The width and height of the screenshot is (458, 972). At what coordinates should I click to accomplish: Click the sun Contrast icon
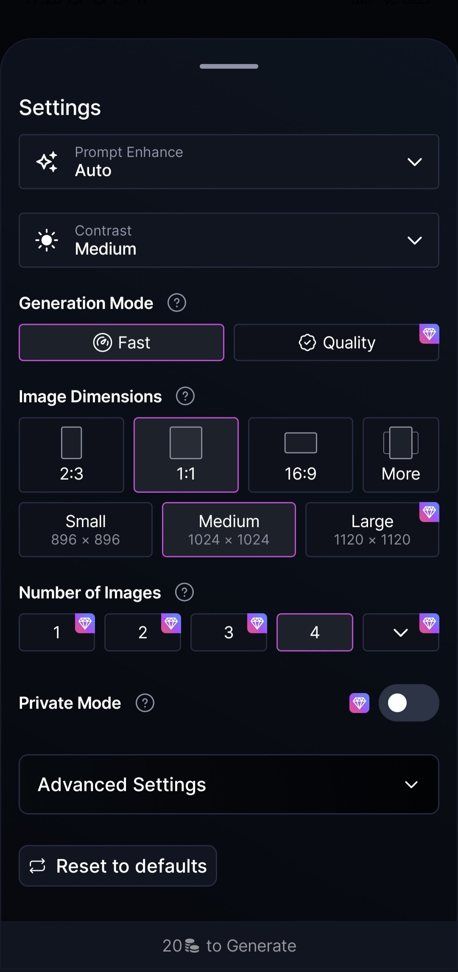click(x=47, y=240)
